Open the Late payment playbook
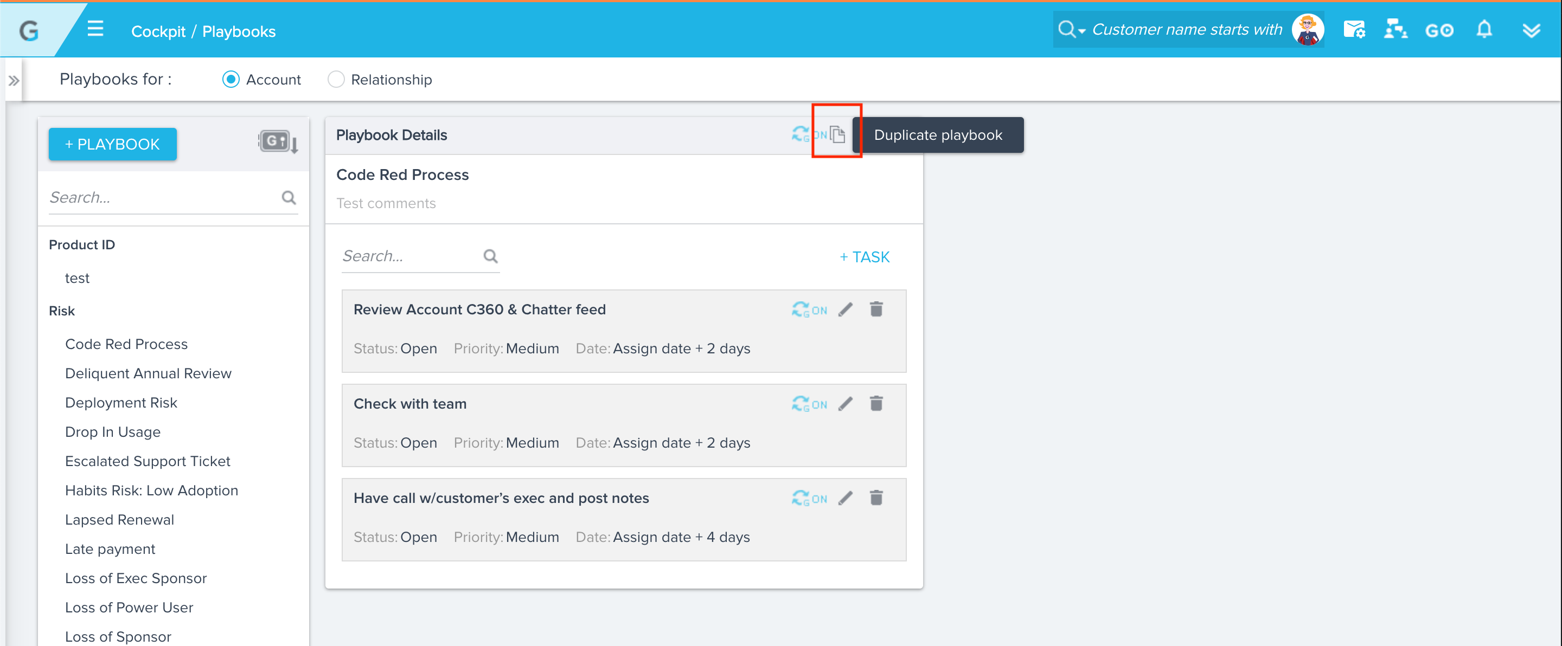Screen dimensions: 1562x646 pyautogui.click(x=110, y=548)
